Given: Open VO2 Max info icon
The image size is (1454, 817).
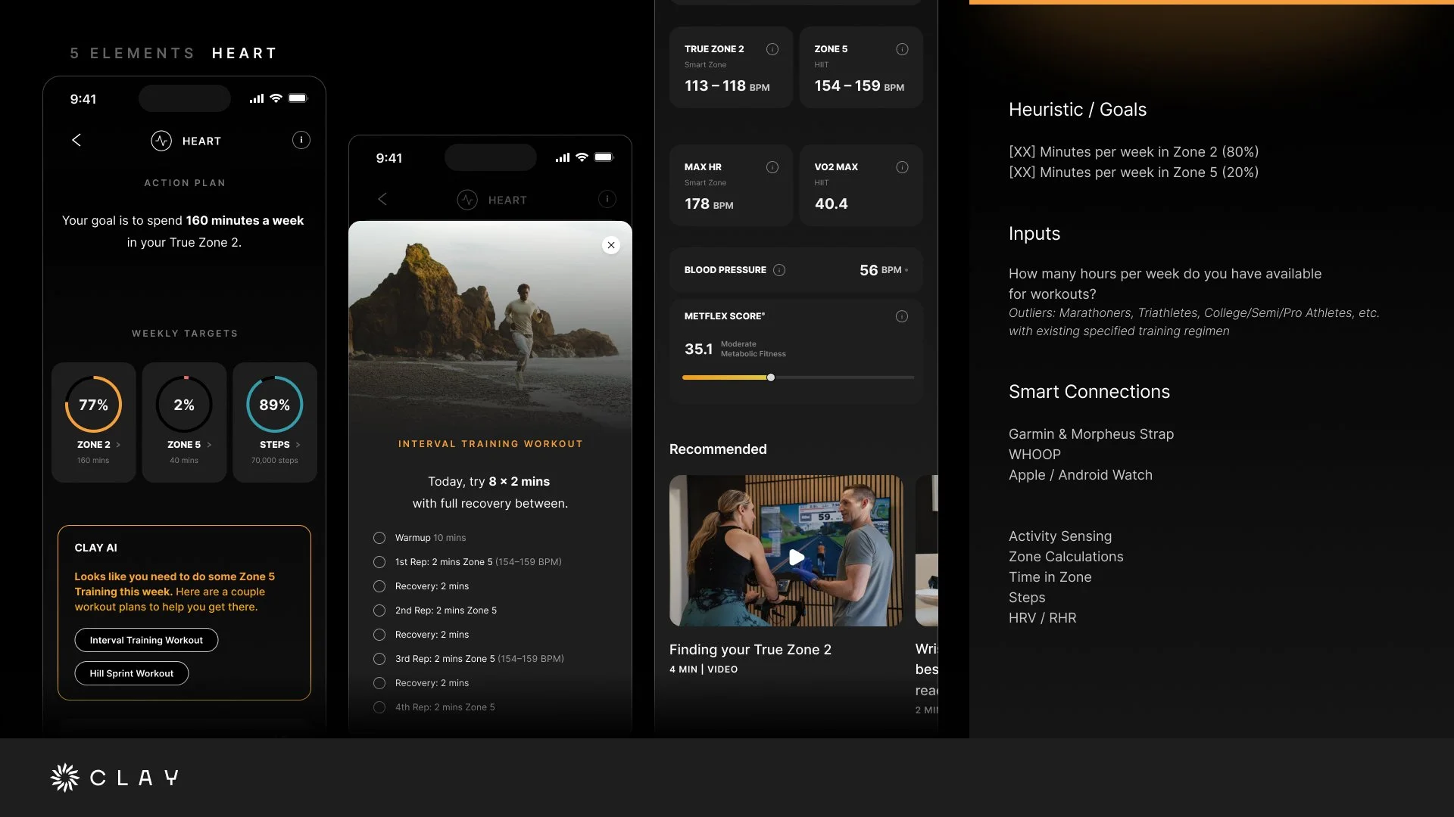Looking at the screenshot, I should [x=902, y=167].
